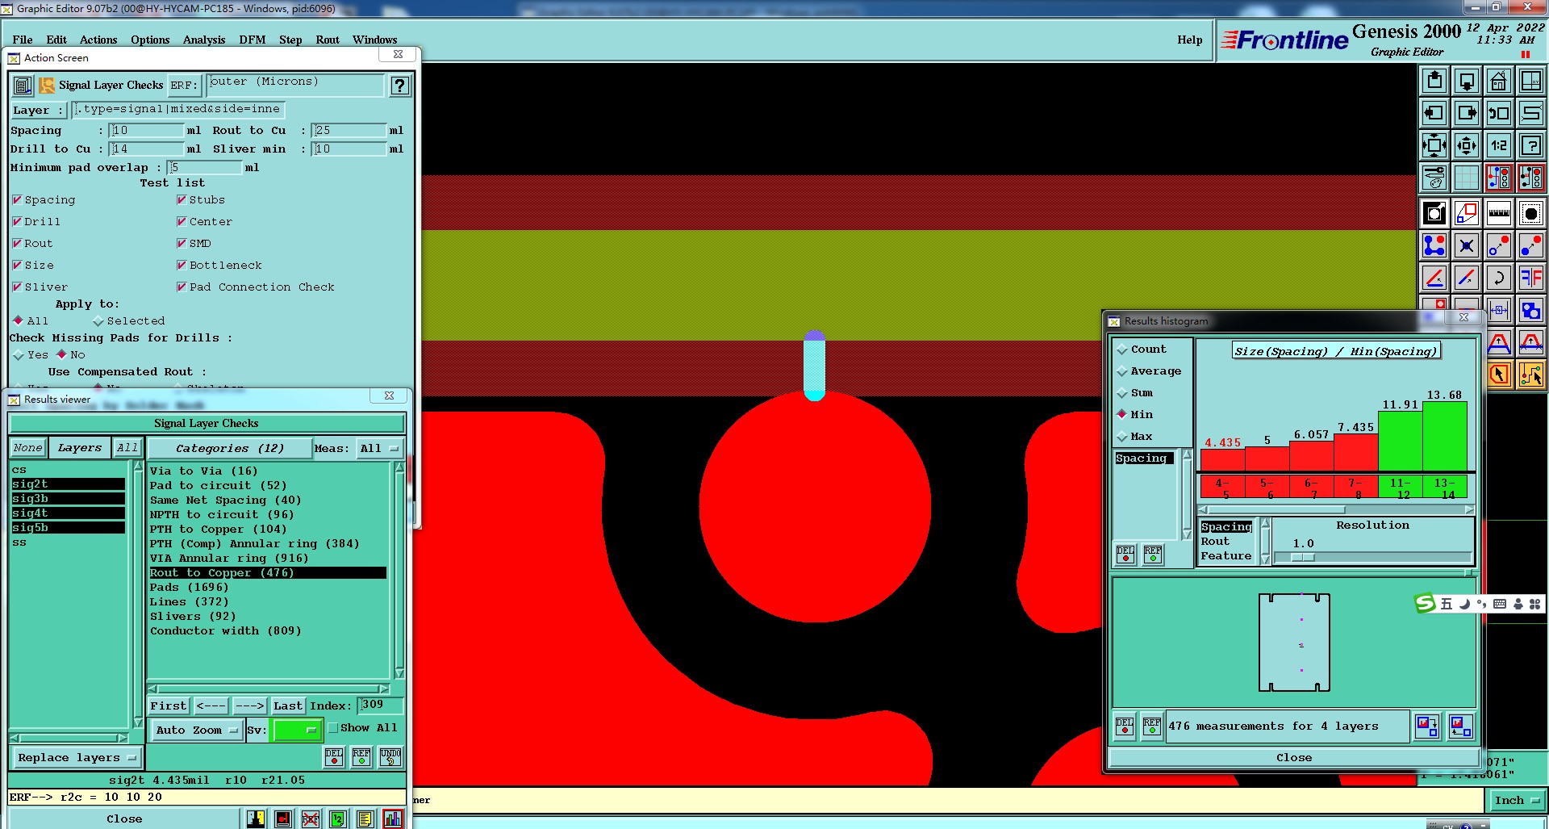Click Close at bottom of Results viewer

coord(124,819)
